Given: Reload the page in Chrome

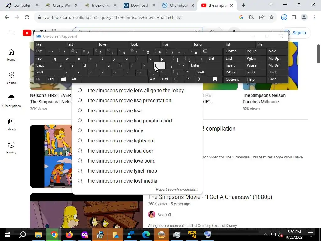Looking at the screenshot, I should click(27, 18).
